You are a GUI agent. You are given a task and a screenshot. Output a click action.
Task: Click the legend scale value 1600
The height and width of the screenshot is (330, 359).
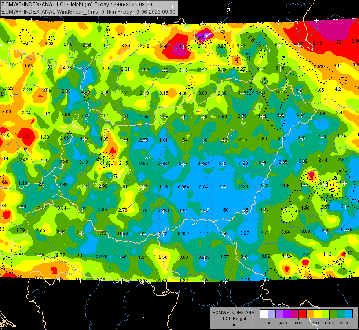tap(329, 323)
